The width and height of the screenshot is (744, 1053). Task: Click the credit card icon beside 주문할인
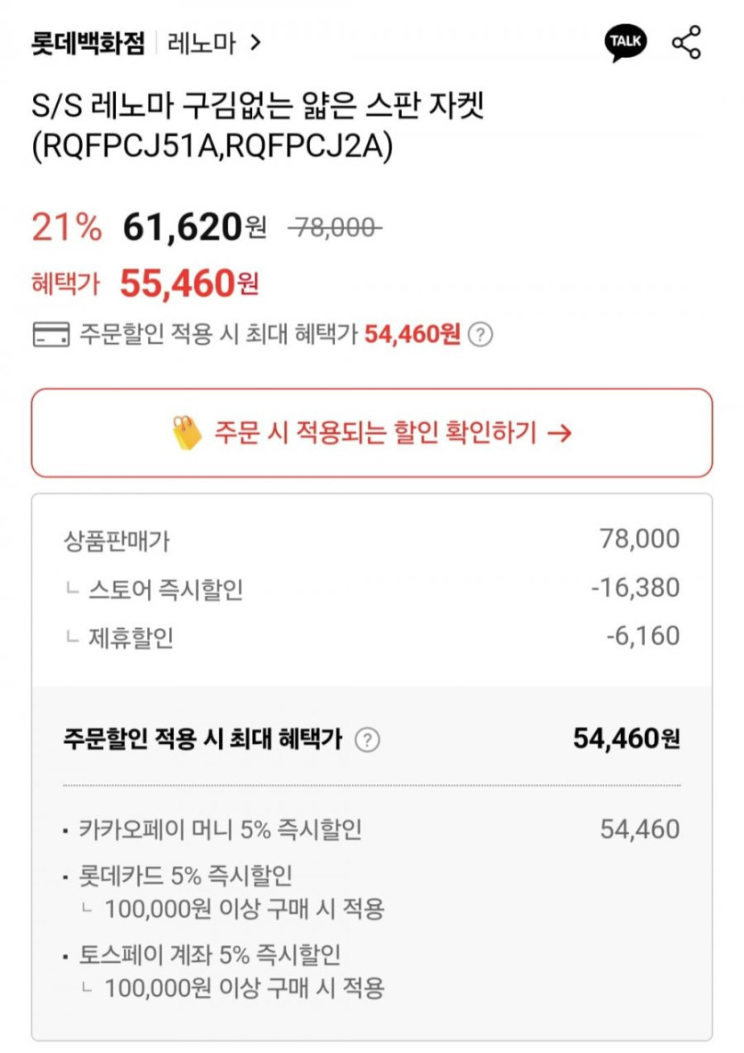(x=50, y=335)
